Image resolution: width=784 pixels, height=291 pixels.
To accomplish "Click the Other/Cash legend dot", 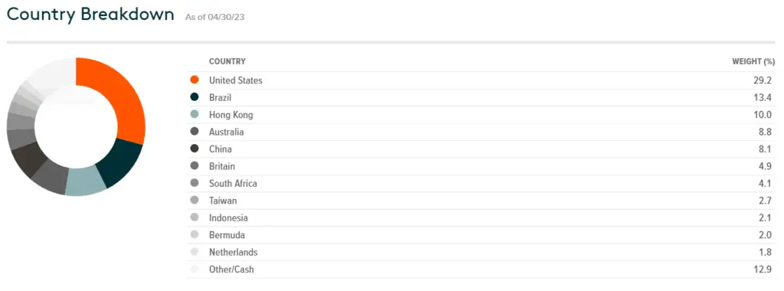I will [194, 269].
